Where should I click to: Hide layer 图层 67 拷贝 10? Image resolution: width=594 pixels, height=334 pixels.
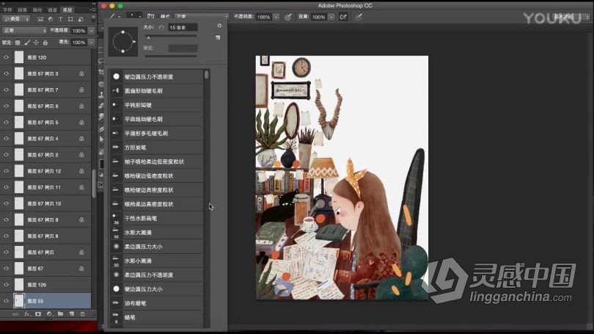point(6,203)
